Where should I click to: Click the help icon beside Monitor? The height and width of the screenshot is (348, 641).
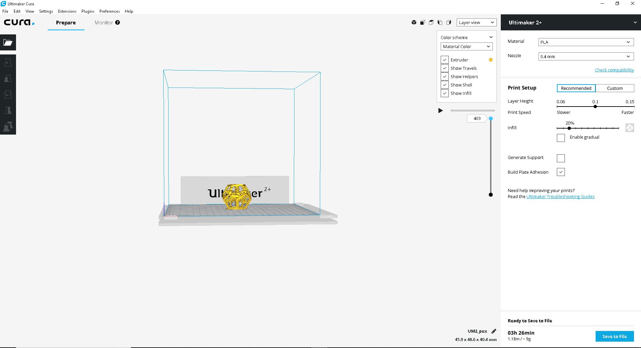coord(118,22)
